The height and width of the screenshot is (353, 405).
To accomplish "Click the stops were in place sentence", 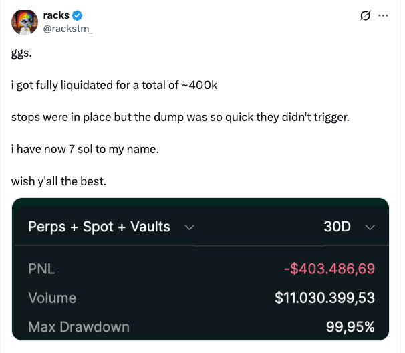I will click(x=180, y=117).
